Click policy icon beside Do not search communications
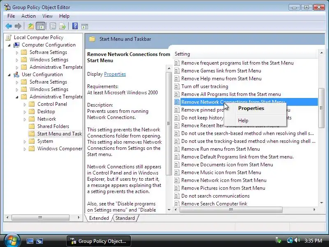Screen dimensions: 329x247 (x=177, y=196)
